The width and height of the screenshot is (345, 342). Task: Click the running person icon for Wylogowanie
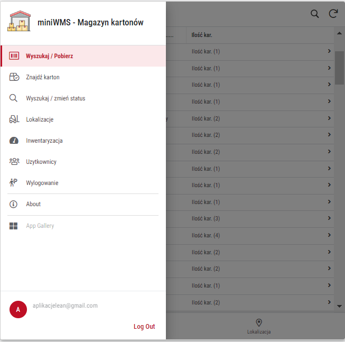click(14, 183)
